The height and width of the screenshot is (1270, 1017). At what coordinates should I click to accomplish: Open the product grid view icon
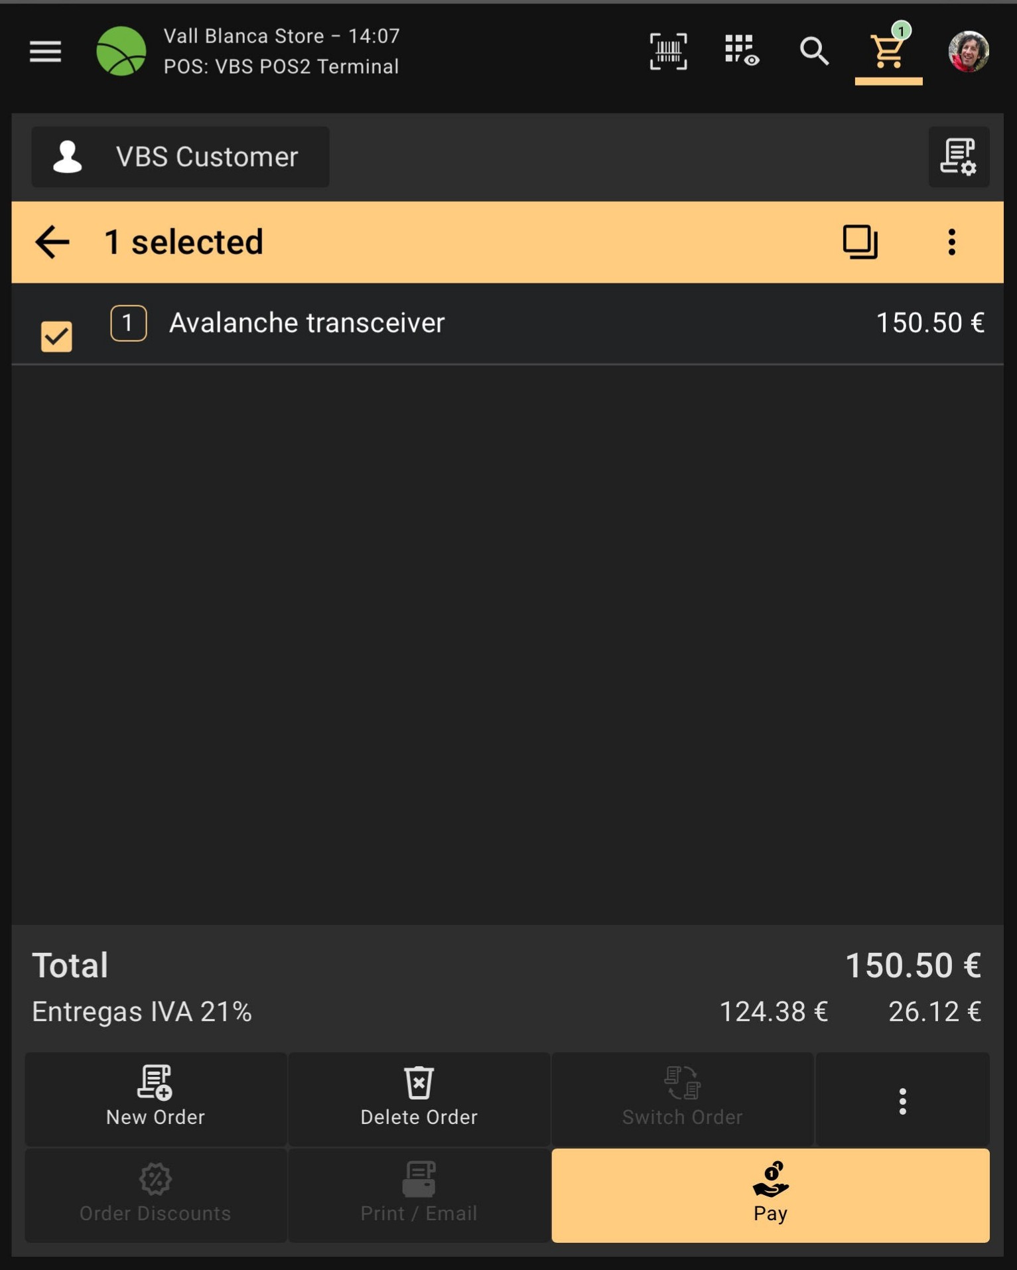741,51
